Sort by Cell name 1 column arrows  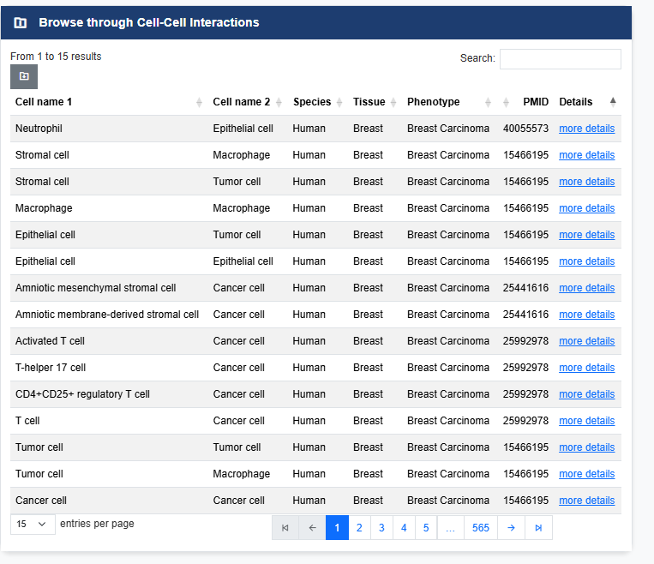click(x=199, y=102)
